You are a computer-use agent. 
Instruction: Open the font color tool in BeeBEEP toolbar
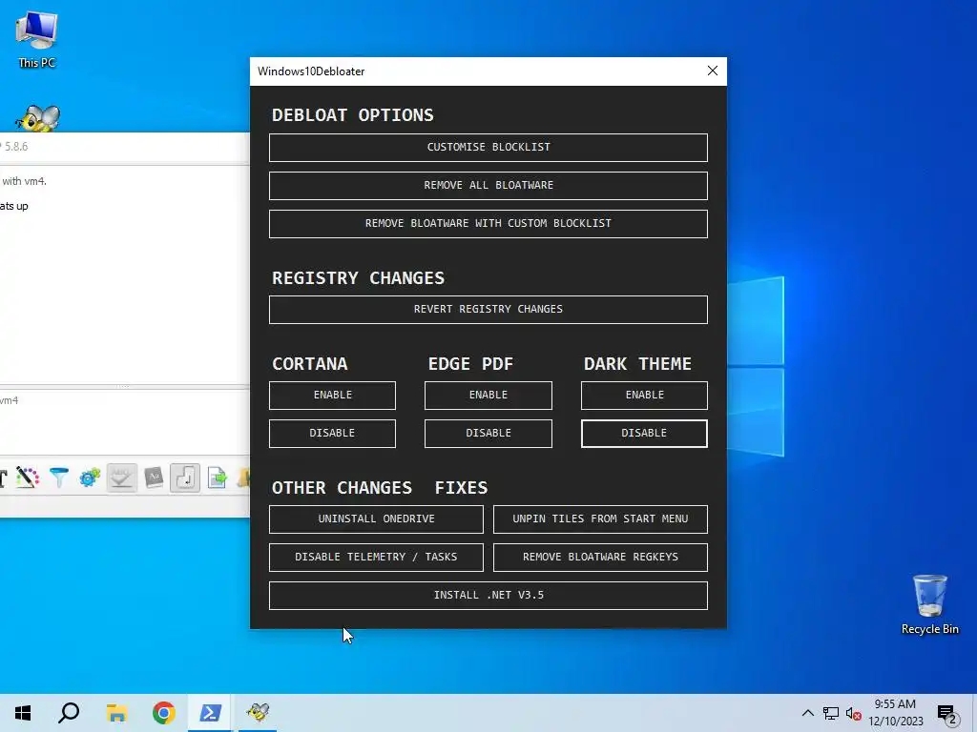pyautogui.click(x=27, y=478)
